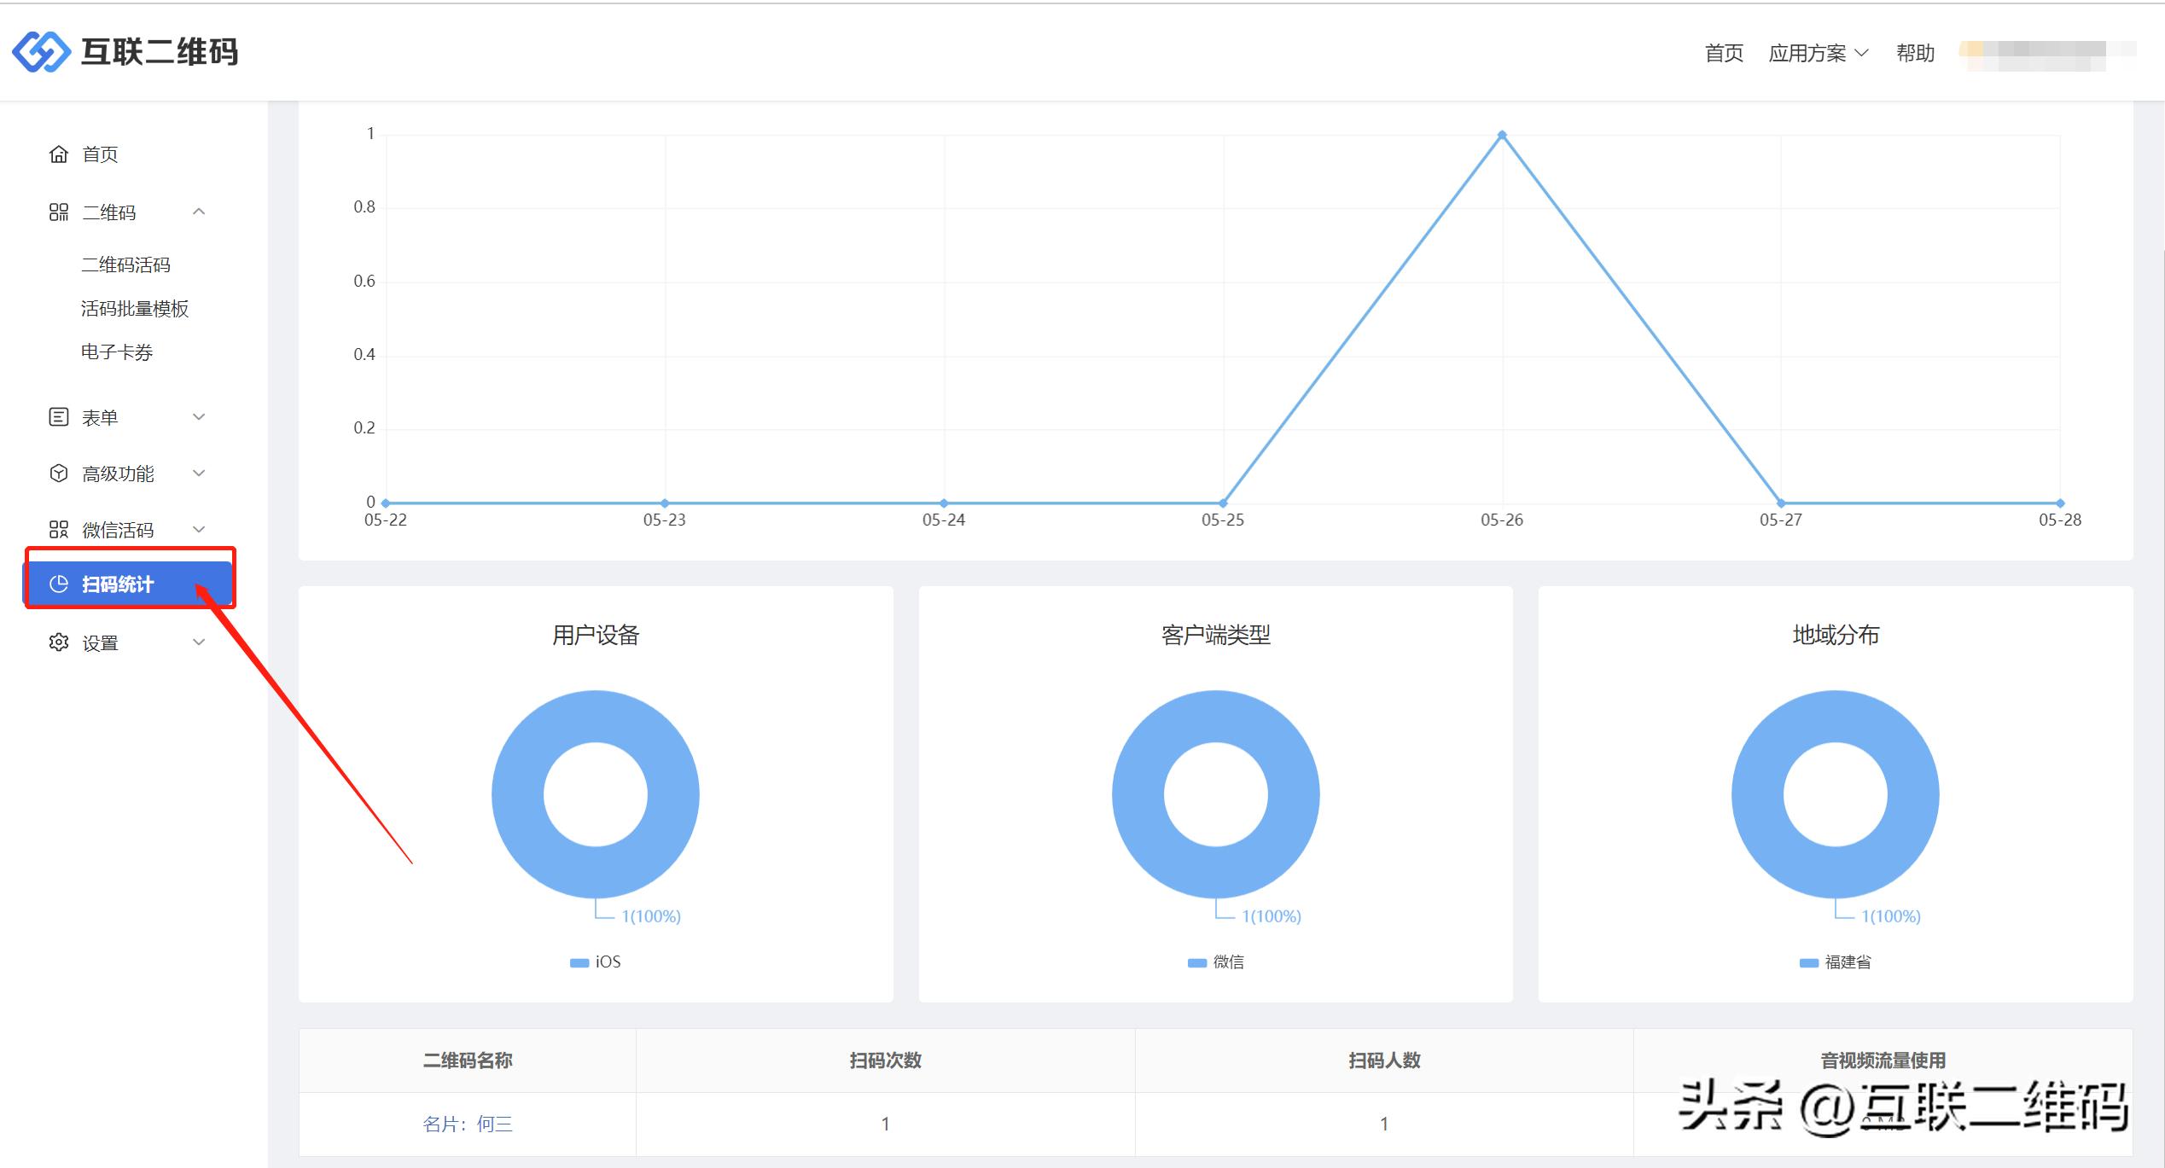The height and width of the screenshot is (1168, 2165).
Task: Click the 05-26 peak point on line chart
Action: 1502,135
